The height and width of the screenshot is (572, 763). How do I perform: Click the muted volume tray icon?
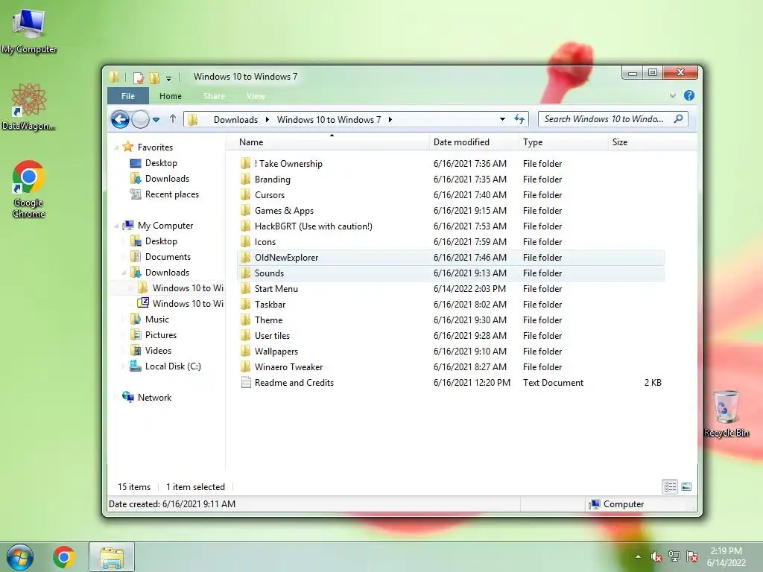tap(656, 556)
